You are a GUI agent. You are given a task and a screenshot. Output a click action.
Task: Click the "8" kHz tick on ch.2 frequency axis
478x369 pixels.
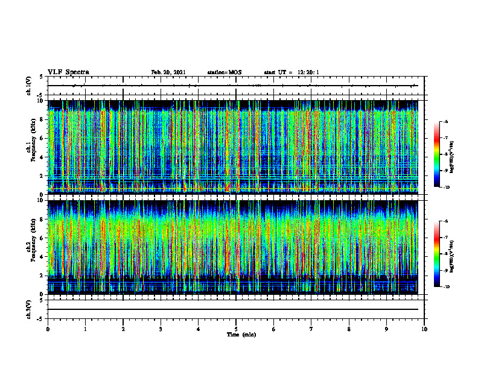coord(42,219)
